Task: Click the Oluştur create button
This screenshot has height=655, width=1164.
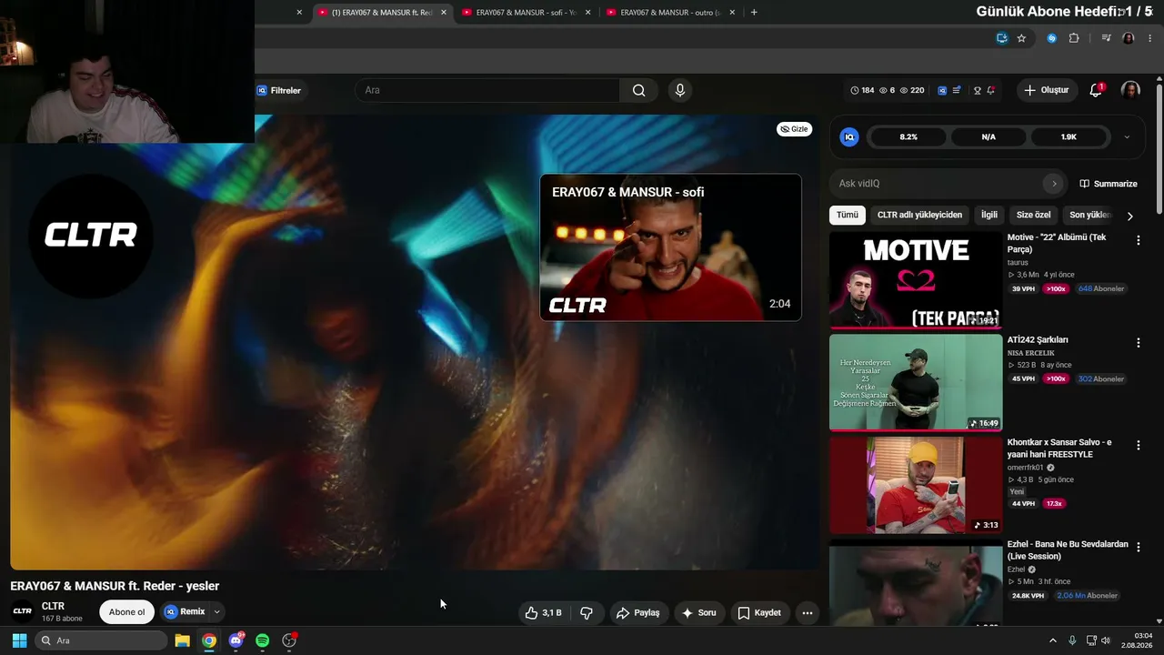Action: click(1047, 90)
